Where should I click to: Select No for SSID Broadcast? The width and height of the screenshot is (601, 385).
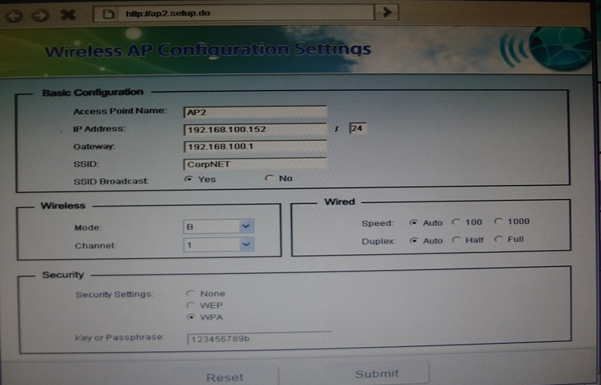[x=269, y=178]
